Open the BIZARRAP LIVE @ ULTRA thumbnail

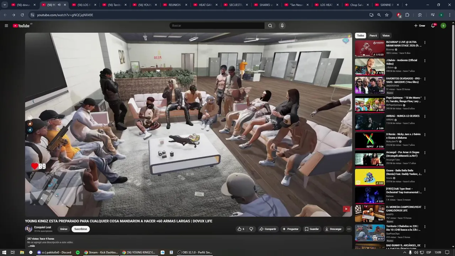pyautogui.click(x=370, y=48)
